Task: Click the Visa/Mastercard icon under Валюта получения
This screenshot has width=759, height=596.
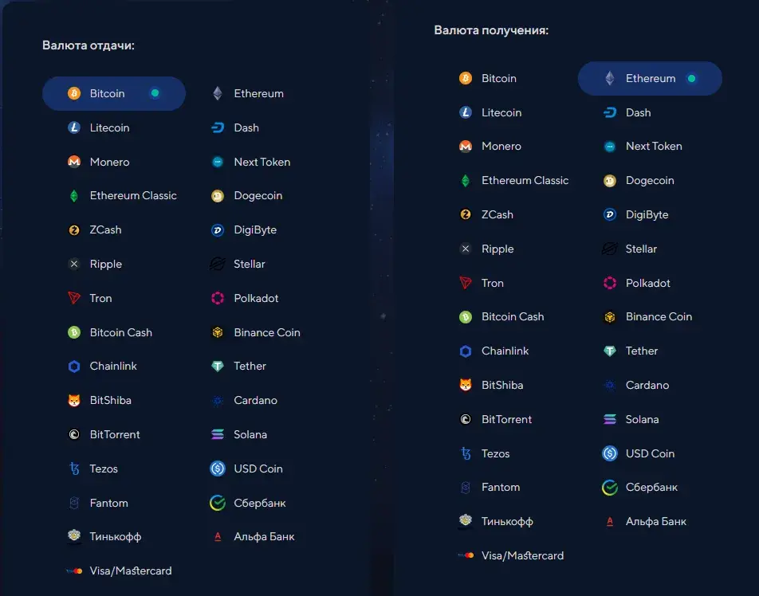Action: 466,555
